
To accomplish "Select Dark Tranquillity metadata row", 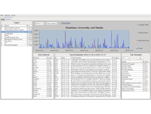I will pos(136,88).
